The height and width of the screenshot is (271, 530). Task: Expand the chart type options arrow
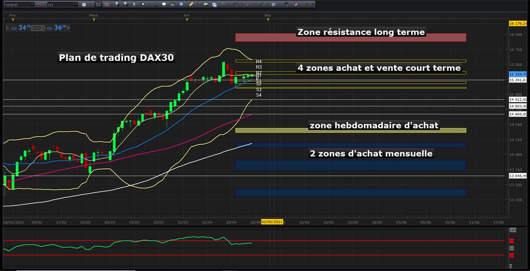(90, 4)
